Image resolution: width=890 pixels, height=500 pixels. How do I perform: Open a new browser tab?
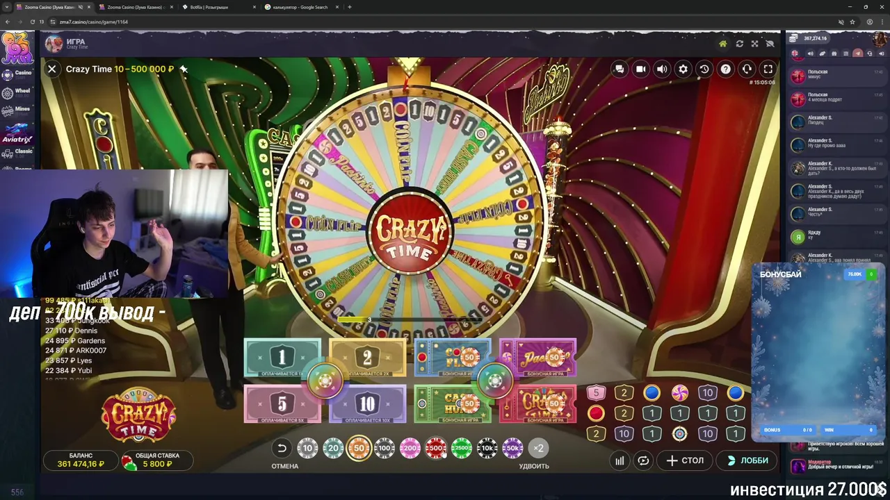tap(350, 7)
